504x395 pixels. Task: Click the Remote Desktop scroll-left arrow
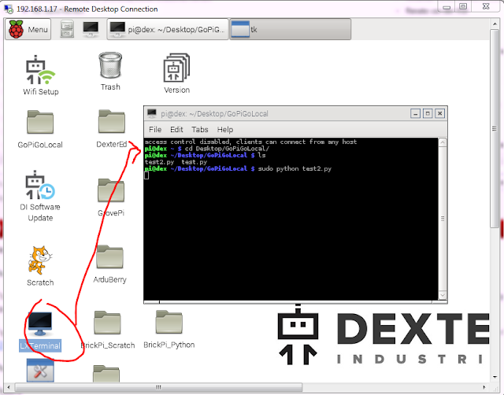(x=9, y=387)
